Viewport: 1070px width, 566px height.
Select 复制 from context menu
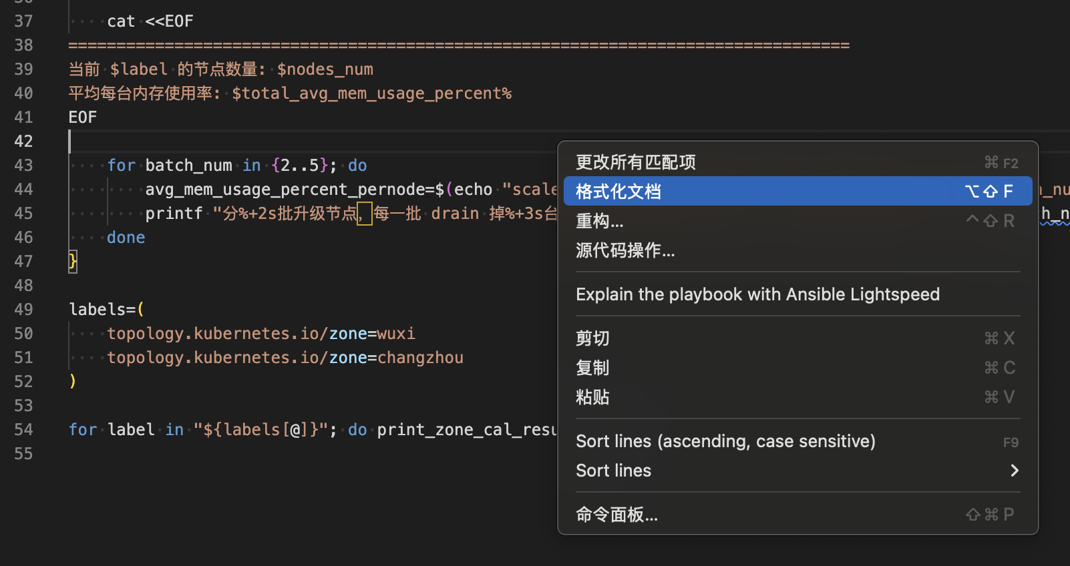tap(797, 368)
